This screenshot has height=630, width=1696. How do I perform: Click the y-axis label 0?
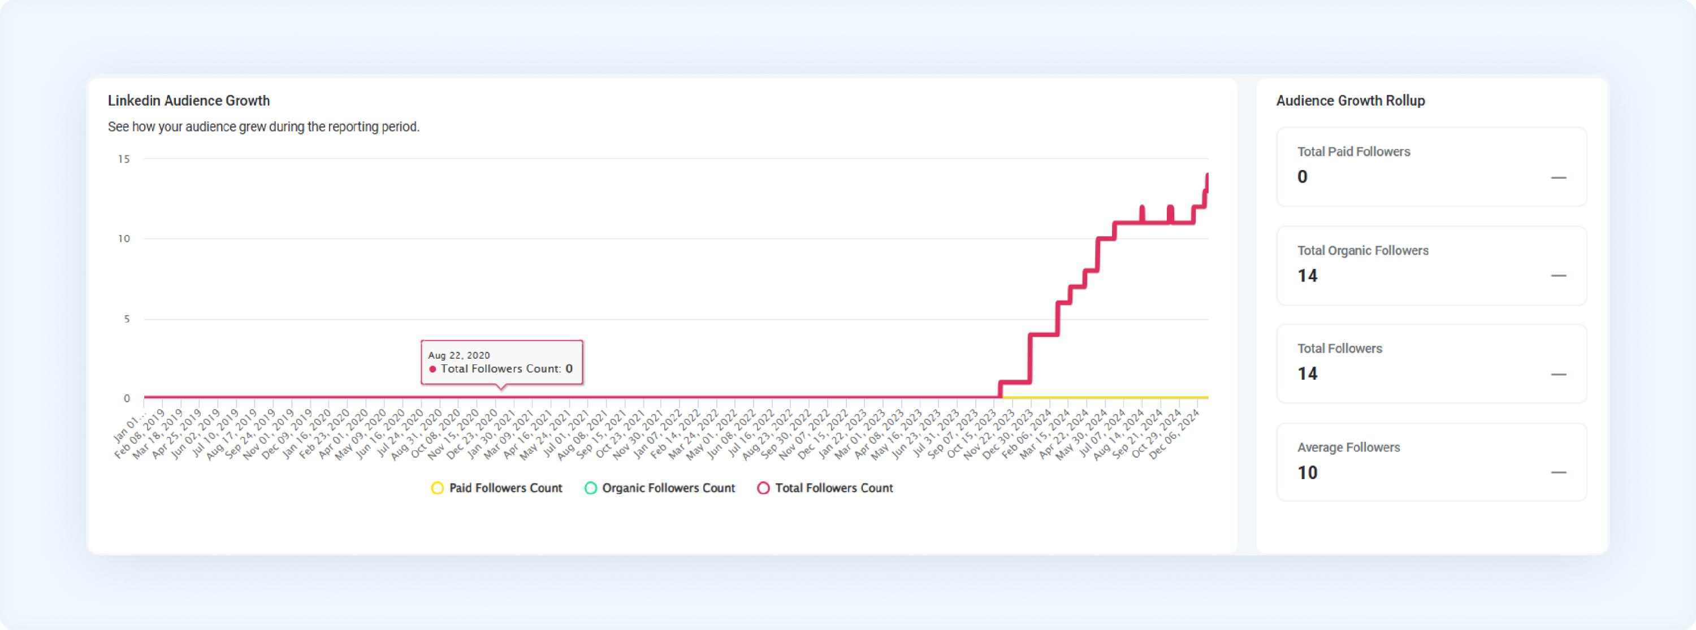[x=127, y=398]
